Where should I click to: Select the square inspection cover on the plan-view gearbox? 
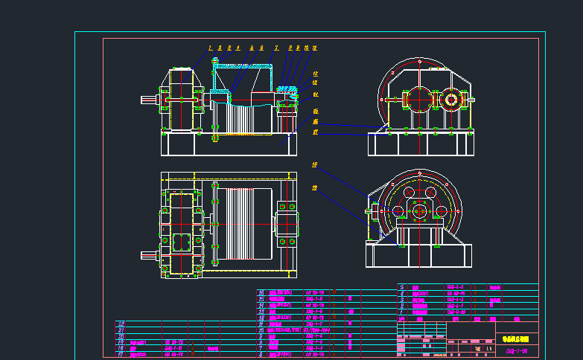(182, 242)
